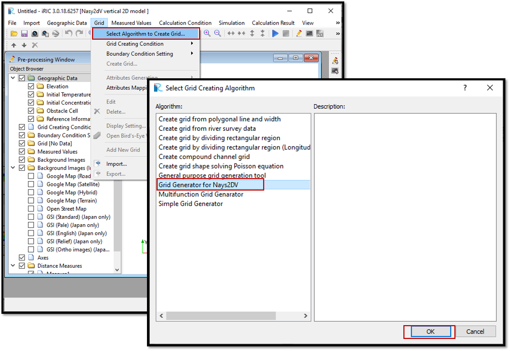The image size is (510, 351).
Task: Open the Calculation Condition menu
Action: (185, 23)
